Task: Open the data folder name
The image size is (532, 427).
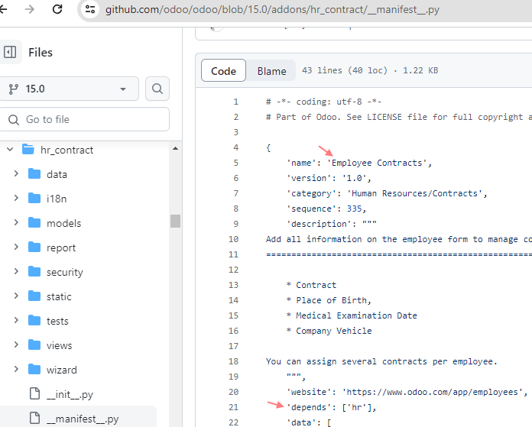Action: pyautogui.click(x=57, y=174)
